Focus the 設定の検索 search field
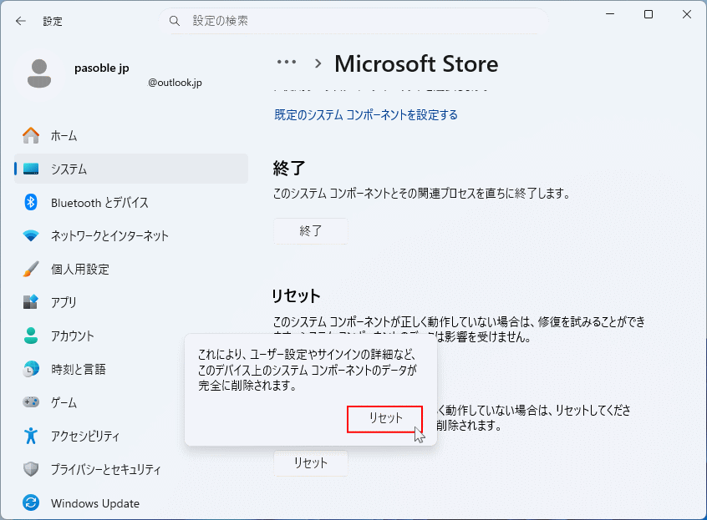707x520 pixels. point(353,21)
